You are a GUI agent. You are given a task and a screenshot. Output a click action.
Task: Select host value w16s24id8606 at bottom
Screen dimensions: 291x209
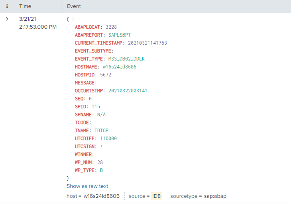coord(101,196)
